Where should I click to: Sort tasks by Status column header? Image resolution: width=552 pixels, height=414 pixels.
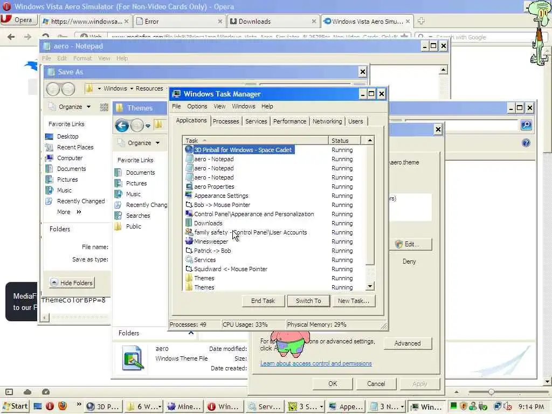coord(344,141)
